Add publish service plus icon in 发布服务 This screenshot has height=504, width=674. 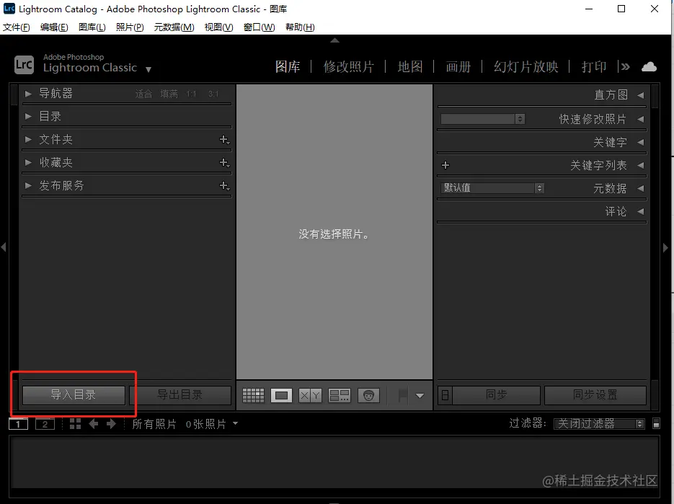click(224, 186)
